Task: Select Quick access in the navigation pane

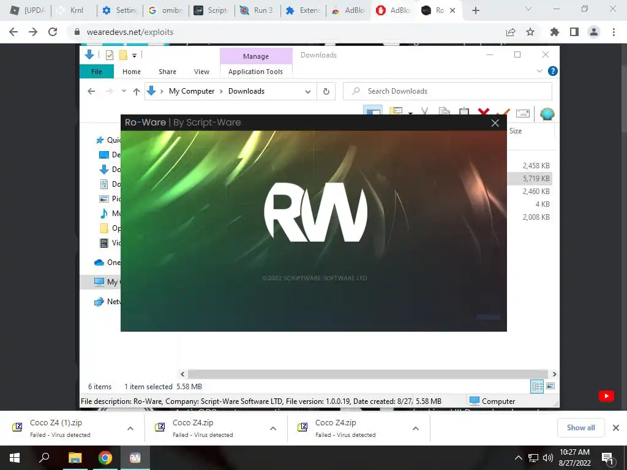Action: point(108,140)
